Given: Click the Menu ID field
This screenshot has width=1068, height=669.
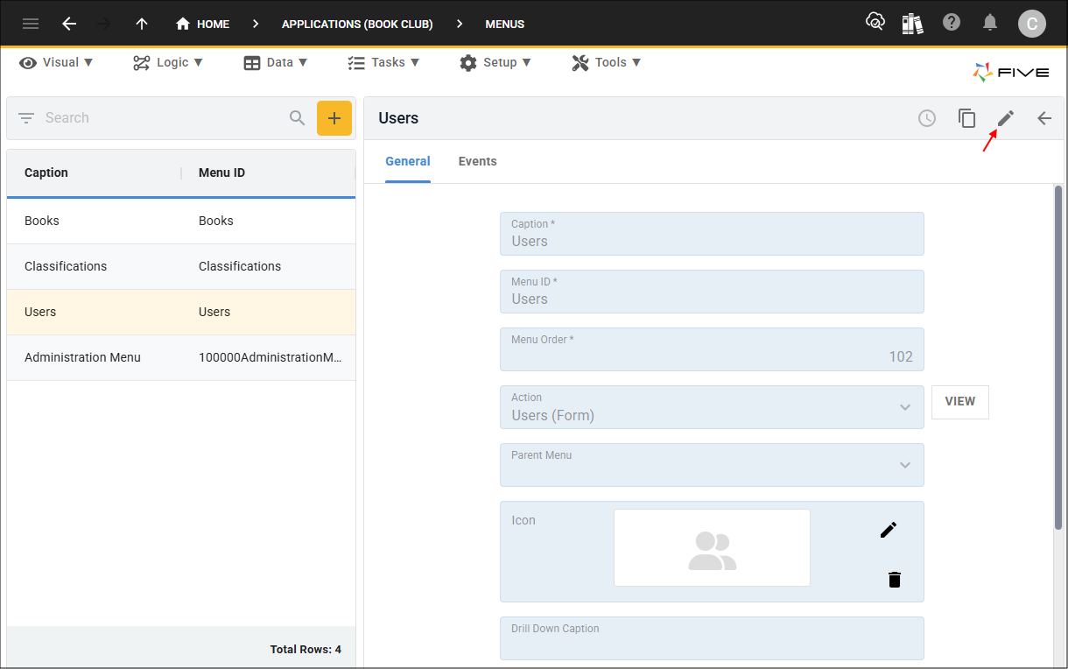Looking at the screenshot, I should coord(712,292).
